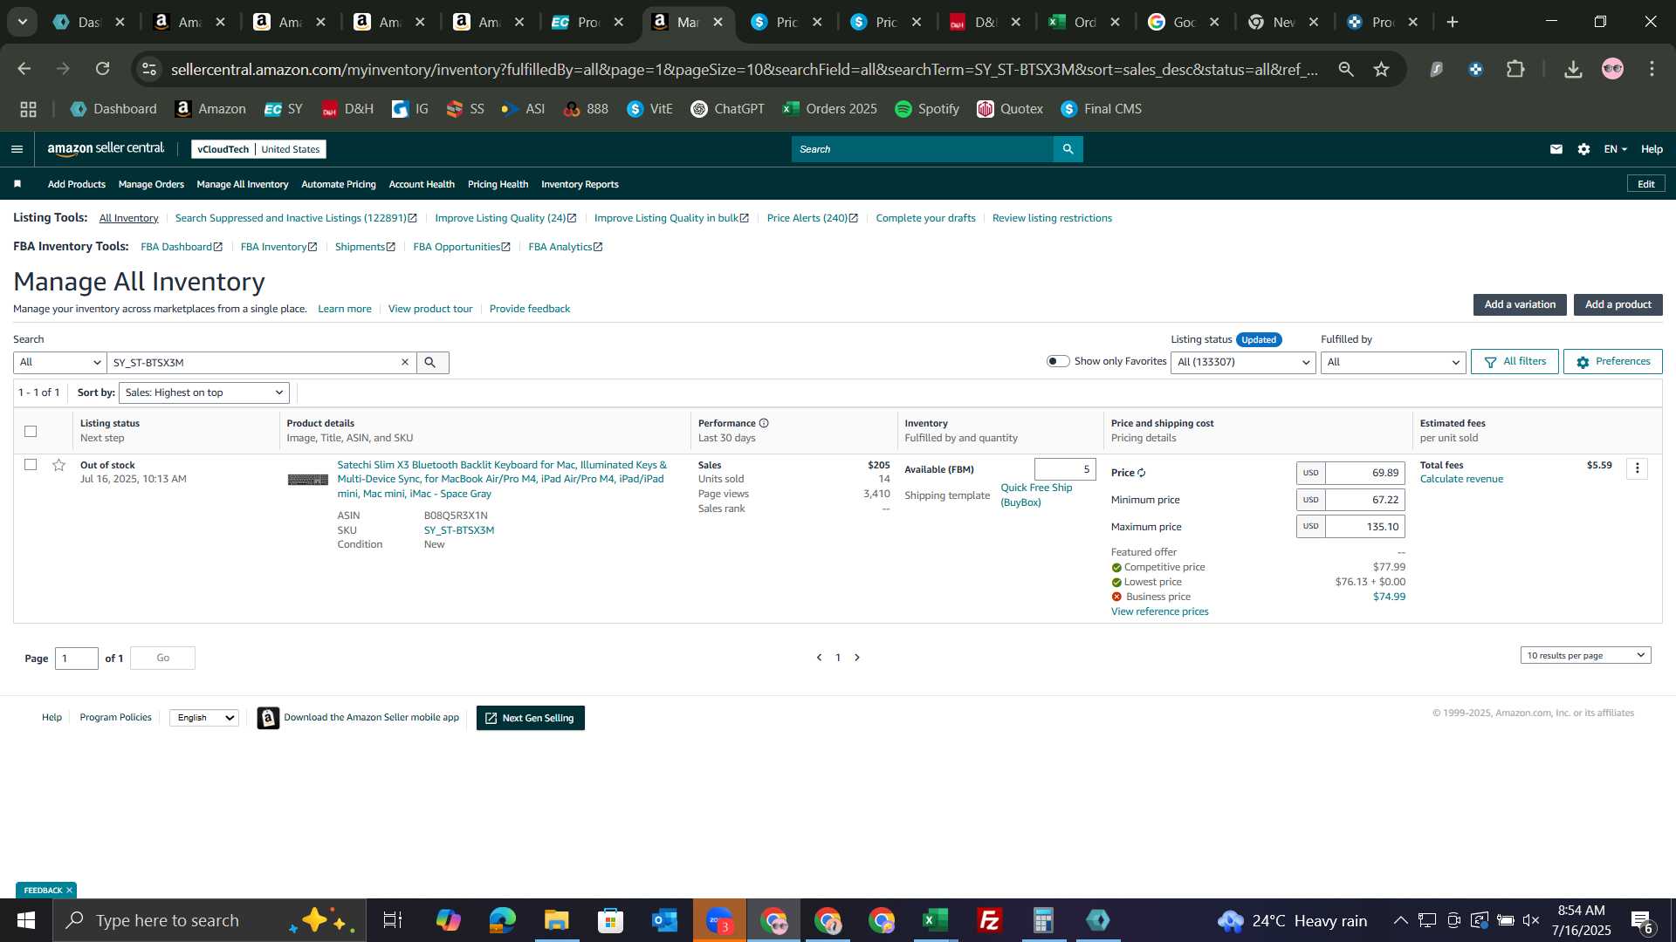
Task: Open Chrome extensions puzzle icon
Action: click(1516, 69)
